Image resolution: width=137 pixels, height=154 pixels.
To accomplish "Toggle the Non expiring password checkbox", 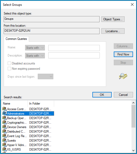I will pyautogui.click(x=9, y=69).
